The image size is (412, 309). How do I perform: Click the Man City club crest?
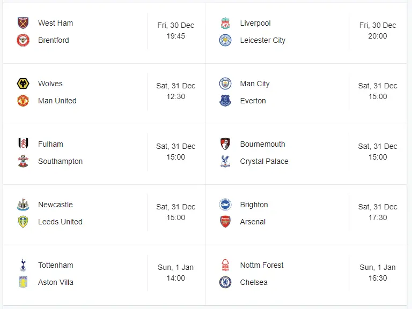click(225, 84)
